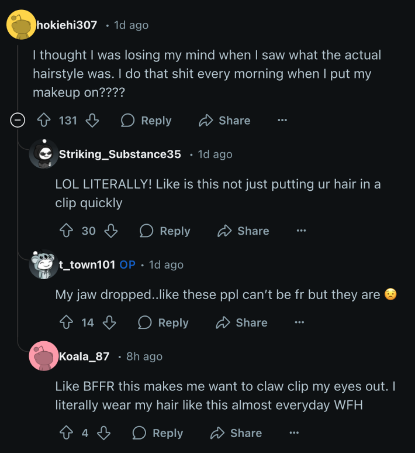Reply to hokiehi307's comment
The image size is (415, 453).
(x=146, y=121)
